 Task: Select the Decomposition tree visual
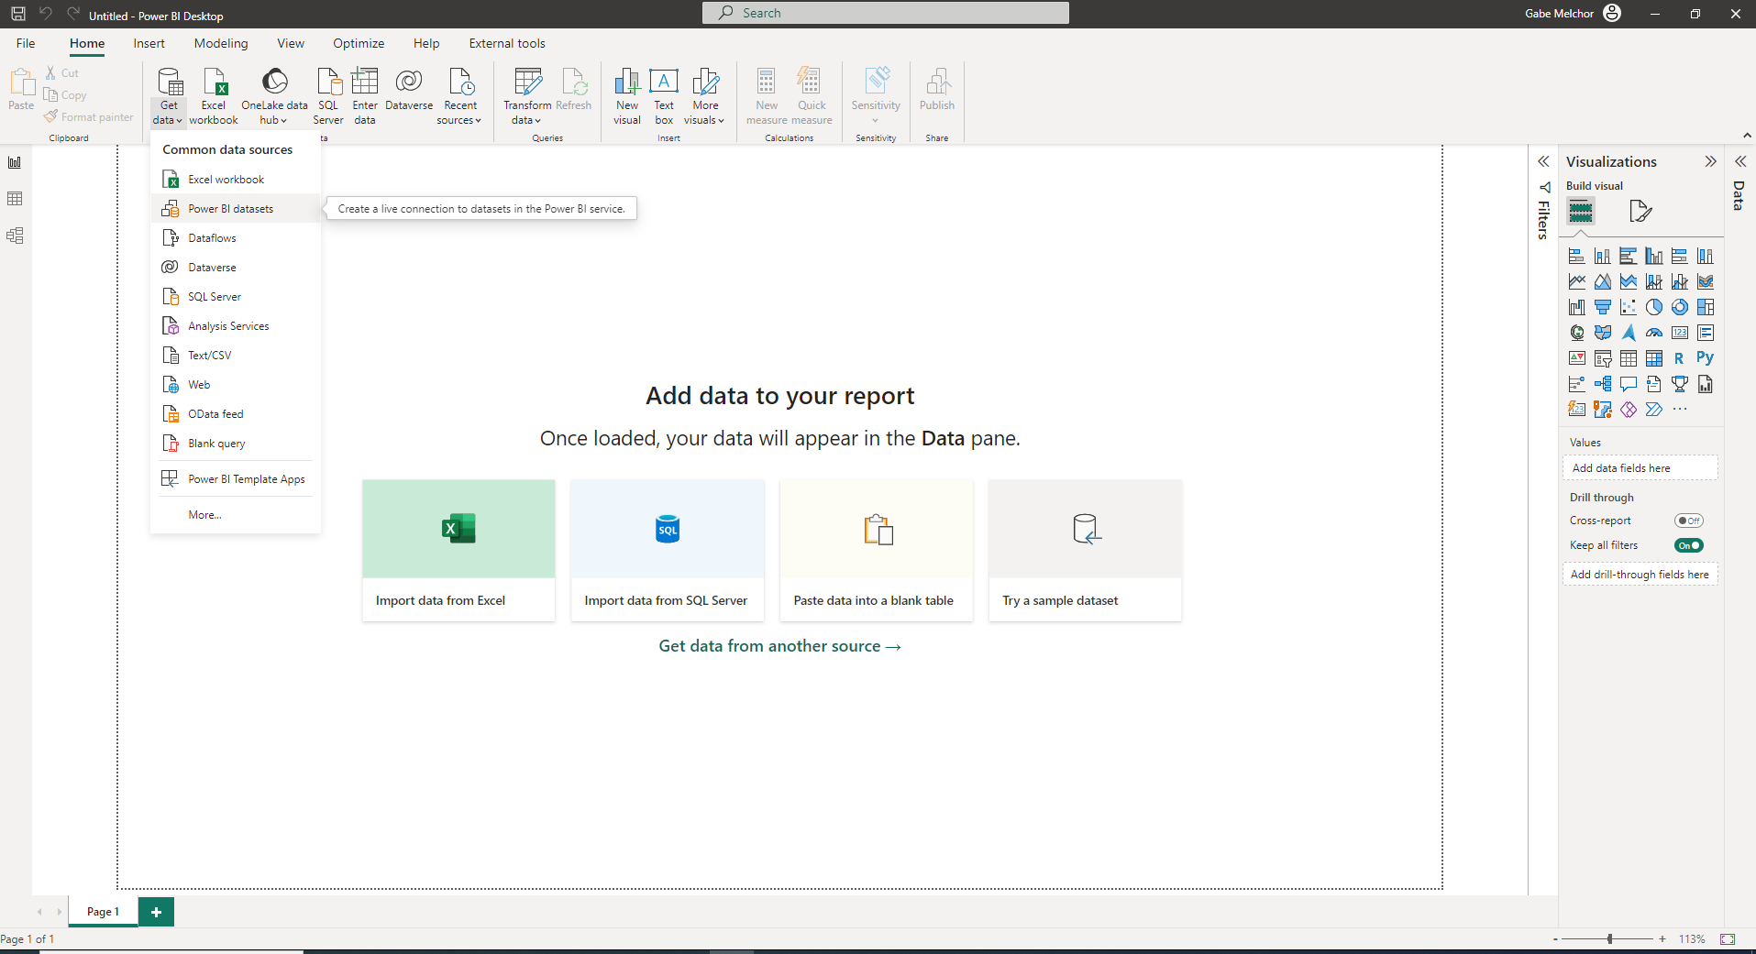pos(1602,384)
